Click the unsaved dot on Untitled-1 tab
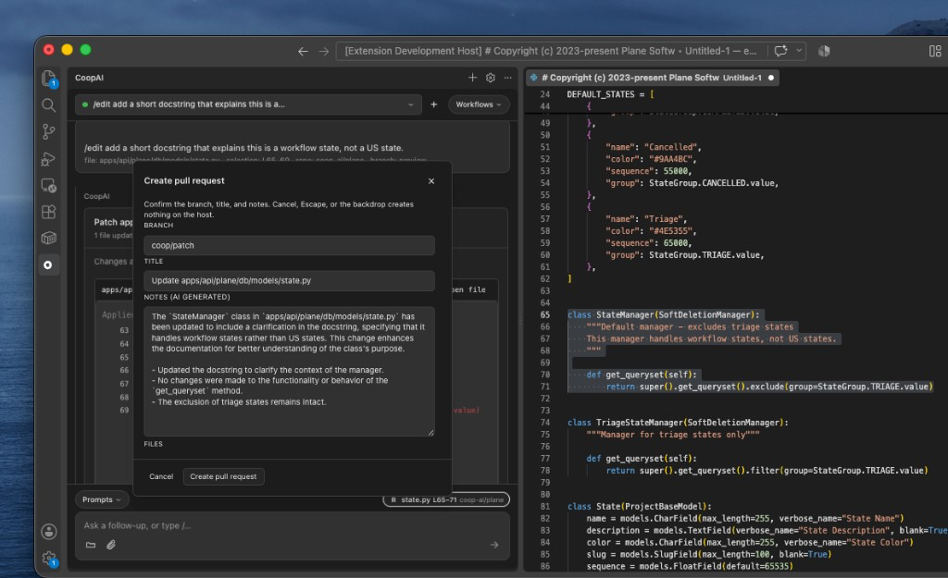This screenshot has width=948, height=578. click(771, 78)
